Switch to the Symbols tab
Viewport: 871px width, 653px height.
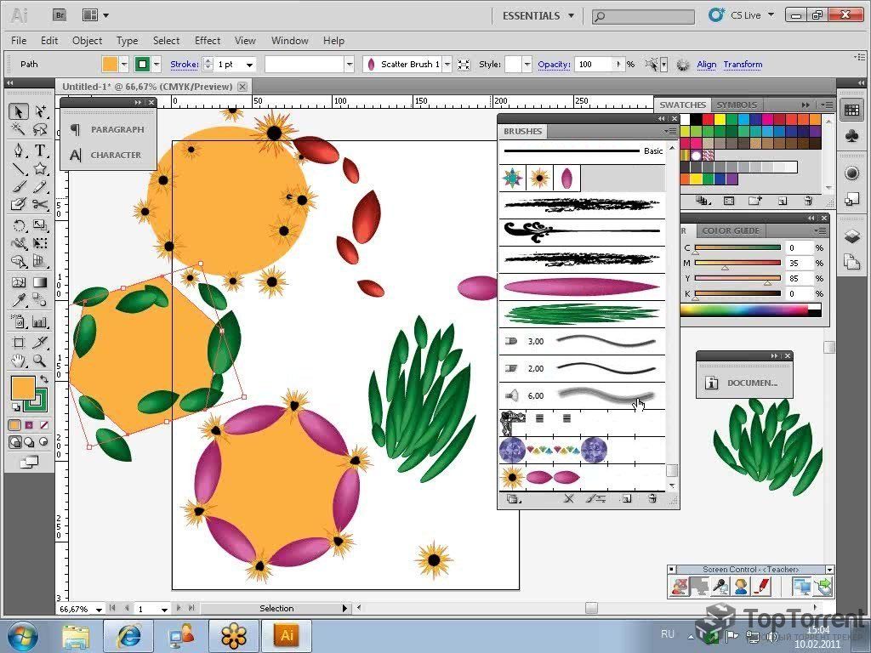click(736, 105)
